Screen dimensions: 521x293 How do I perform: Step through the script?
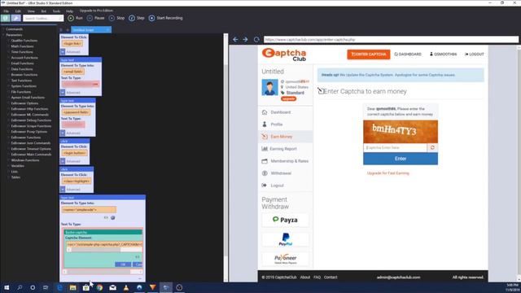pos(137,18)
